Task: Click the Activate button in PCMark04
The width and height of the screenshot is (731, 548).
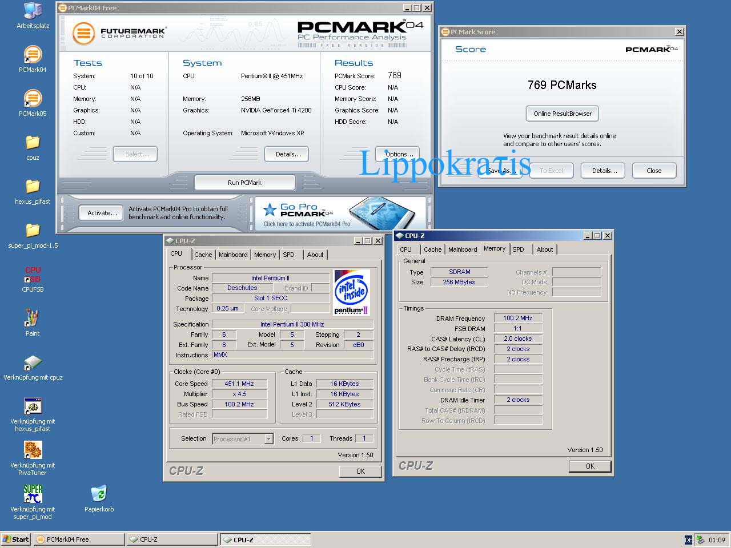Action: click(x=101, y=213)
